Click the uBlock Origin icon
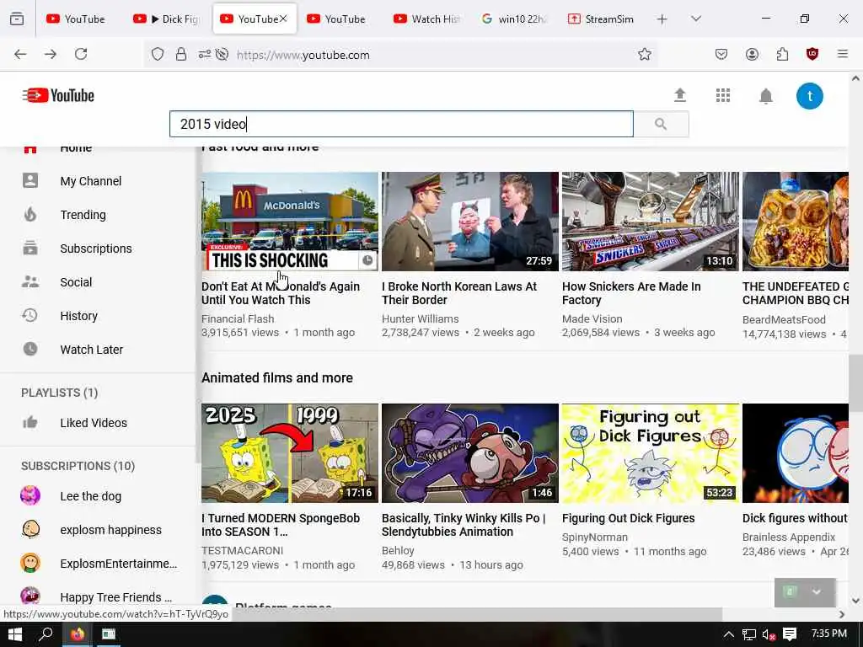 coord(812,54)
